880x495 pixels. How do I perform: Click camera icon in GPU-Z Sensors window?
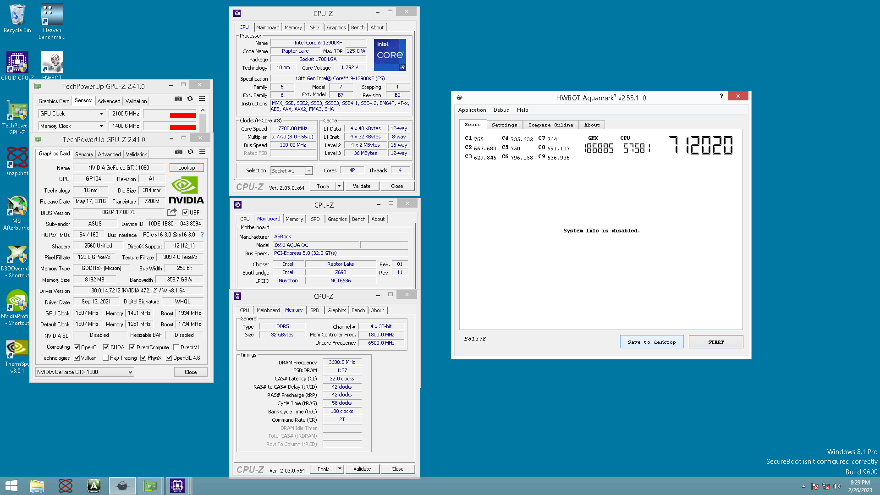point(178,99)
